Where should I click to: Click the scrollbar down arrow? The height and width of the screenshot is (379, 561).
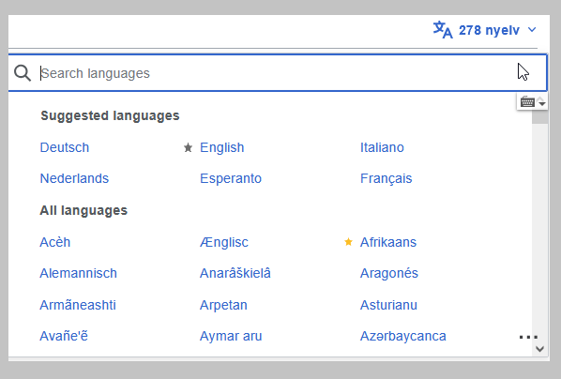539,349
